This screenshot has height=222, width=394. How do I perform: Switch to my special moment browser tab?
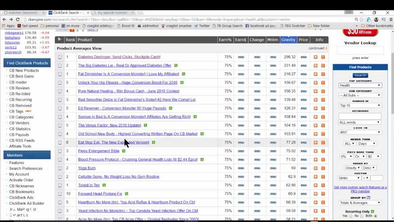(113, 13)
